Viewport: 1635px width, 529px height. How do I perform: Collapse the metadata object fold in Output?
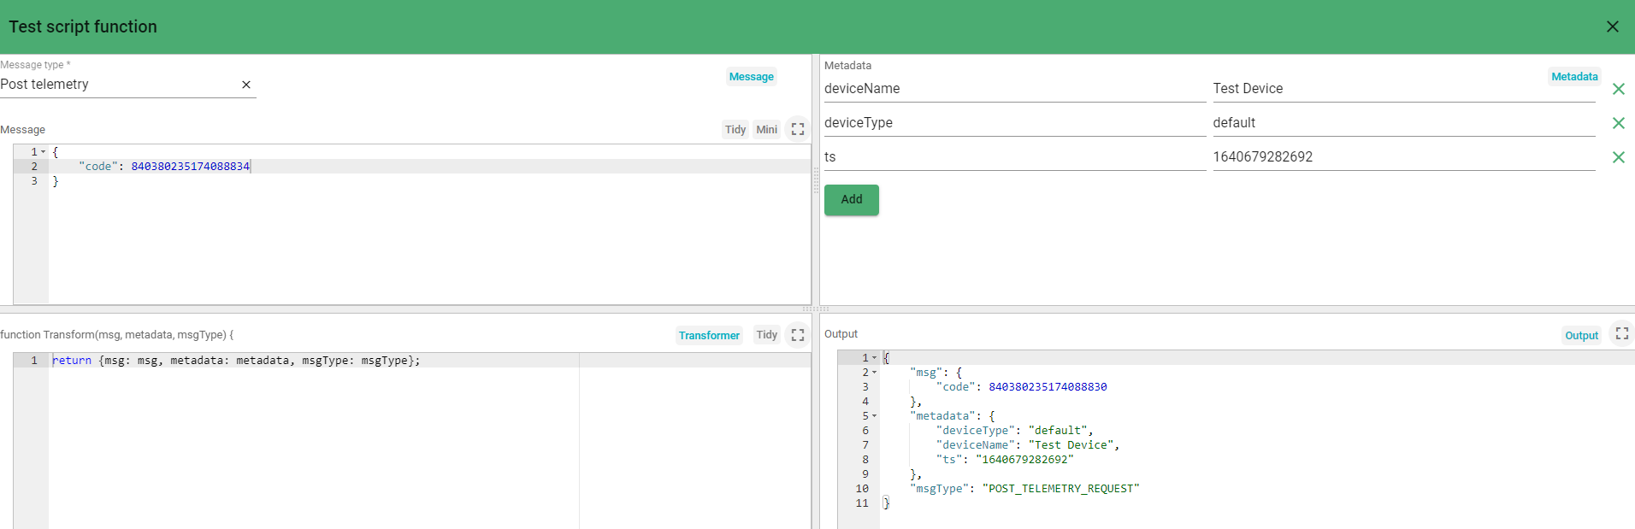pyautogui.click(x=875, y=416)
